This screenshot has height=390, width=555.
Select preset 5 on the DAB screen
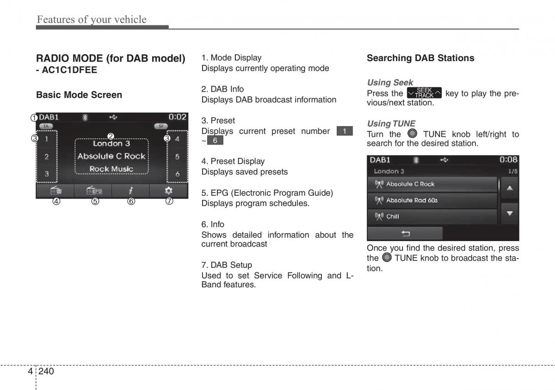tap(178, 157)
